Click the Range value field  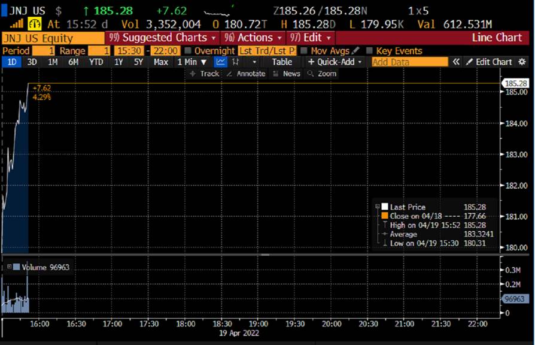click(x=99, y=50)
